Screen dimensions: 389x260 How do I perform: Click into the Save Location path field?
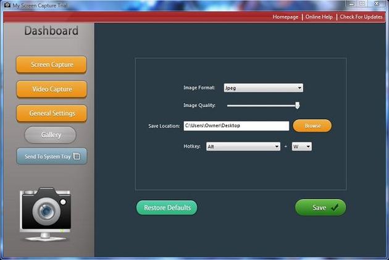pos(236,126)
